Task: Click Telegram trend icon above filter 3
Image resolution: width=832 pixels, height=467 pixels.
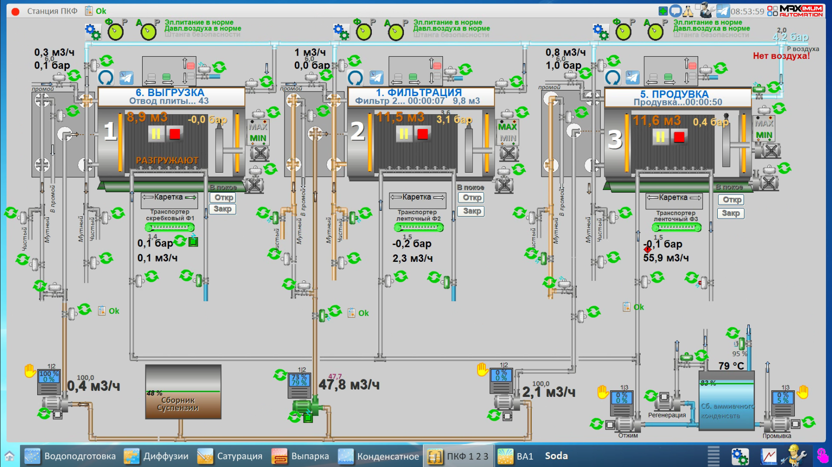Action: tap(633, 78)
